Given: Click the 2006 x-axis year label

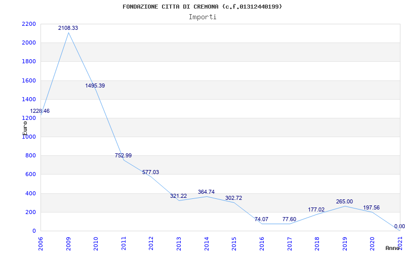Looking at the screenshot, I should click(40, 244).
